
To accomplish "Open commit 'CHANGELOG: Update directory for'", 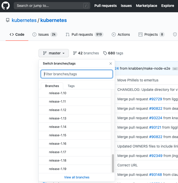I will coord(148,90).
